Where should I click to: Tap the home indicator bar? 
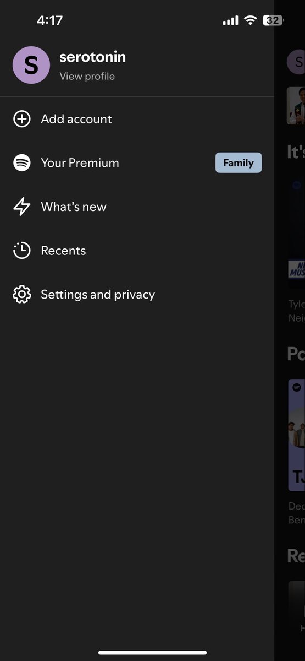(153, 653)
